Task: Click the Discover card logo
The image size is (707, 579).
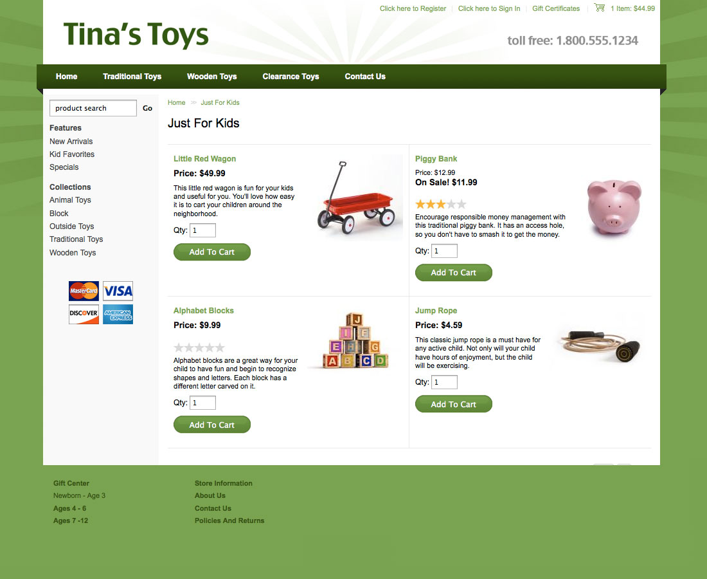Action: [x=84, y=314]
